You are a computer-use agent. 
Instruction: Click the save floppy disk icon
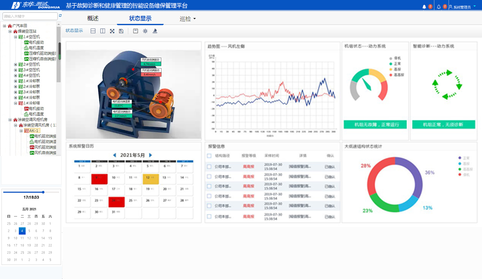click(121, 31)
